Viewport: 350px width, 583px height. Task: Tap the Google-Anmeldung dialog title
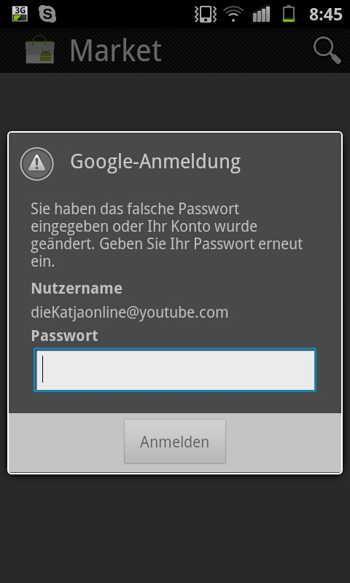tap(155, 162)
